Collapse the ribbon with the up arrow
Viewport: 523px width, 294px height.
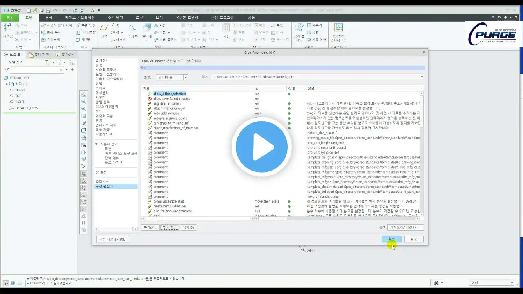tap(493, 18)
